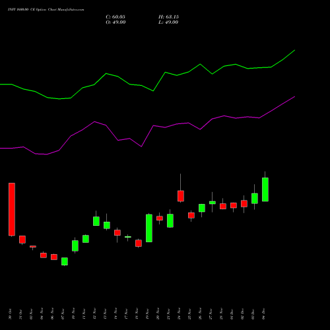Click the 25 Nov date label
Screen dimensions: 330x330
tap(189, 314)
